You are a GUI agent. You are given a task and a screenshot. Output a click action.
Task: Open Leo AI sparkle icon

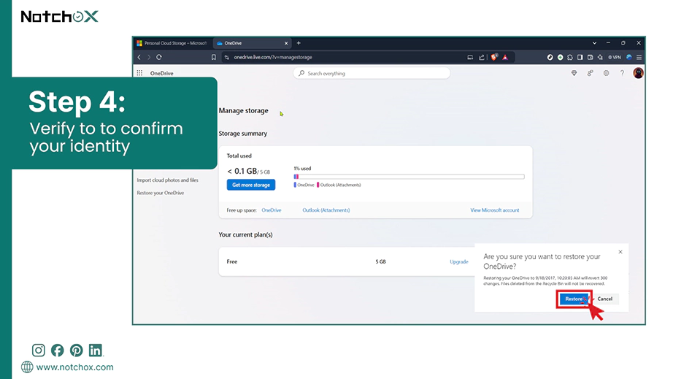pos(600,57)
